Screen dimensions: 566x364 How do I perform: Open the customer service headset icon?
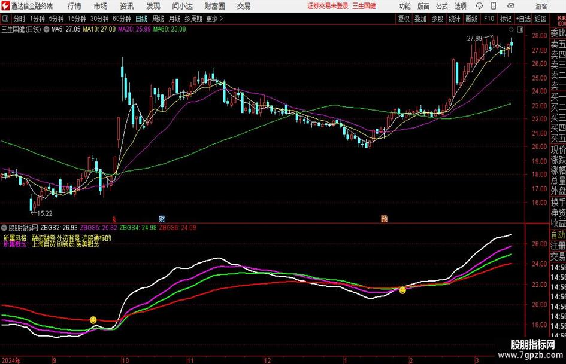[479, 6]
